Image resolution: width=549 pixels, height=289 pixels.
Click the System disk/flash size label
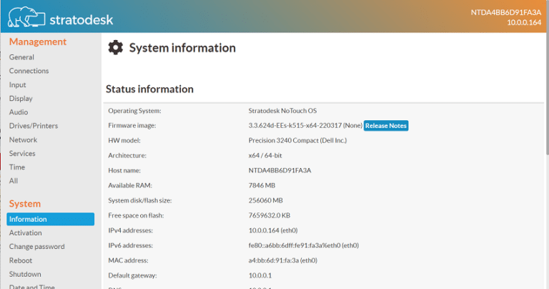point(139,200)
